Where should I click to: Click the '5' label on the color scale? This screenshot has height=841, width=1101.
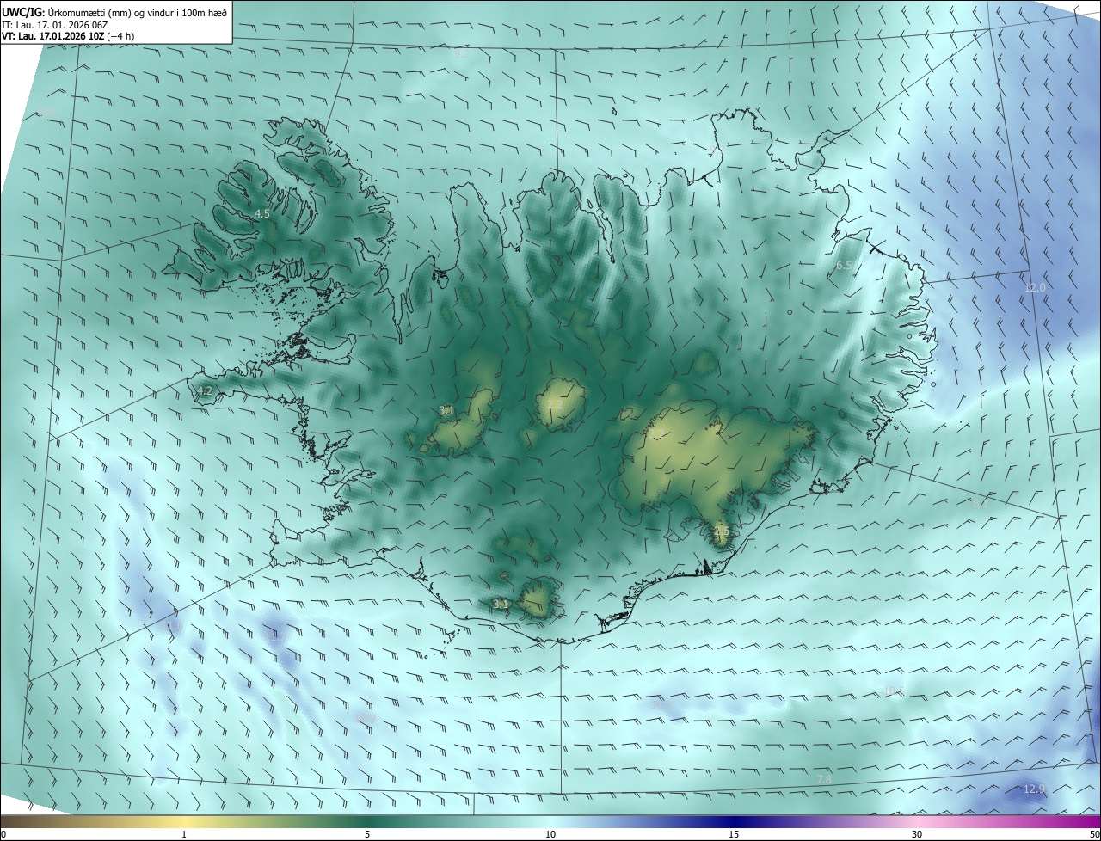click(367, 834)
